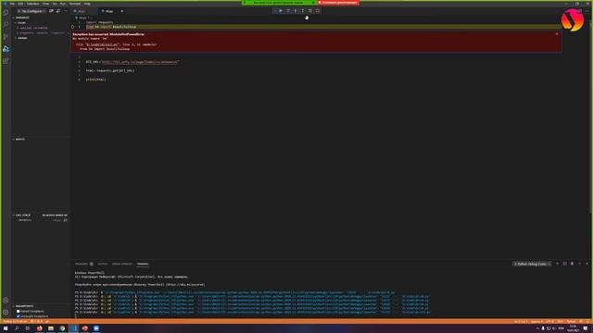This screenshot has height=333, width=593.
Task: Change the CRLF line ending setting
Action: (x=560, y=322)
